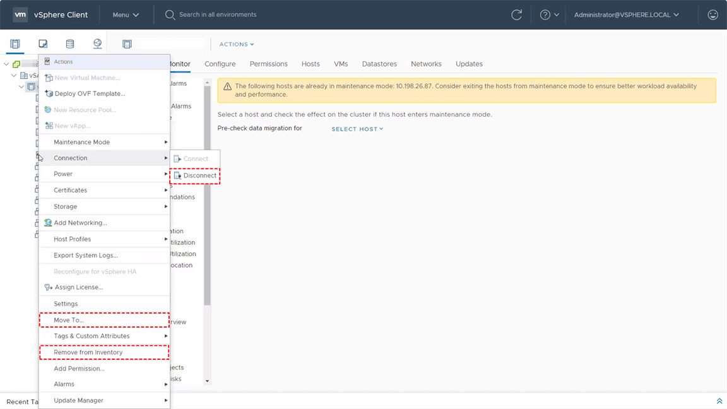Open the help question mark menu
This screenshot has height=409, width=727.
549,15
